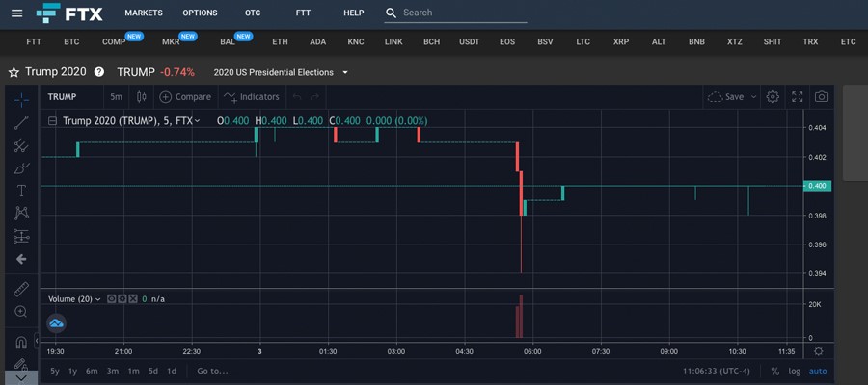This screenshot has width=868, height=385.
Task: Select the text annotation tool
Action: point(21,192)
